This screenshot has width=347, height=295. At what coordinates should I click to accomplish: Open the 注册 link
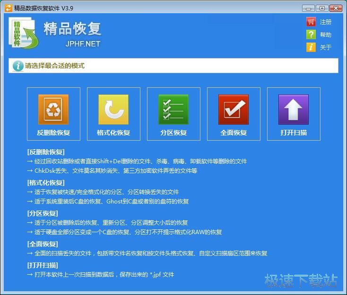[326, 22]
